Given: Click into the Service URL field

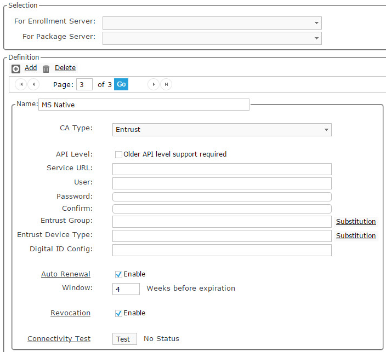Looking at the screenshot, I should point(222,169).
